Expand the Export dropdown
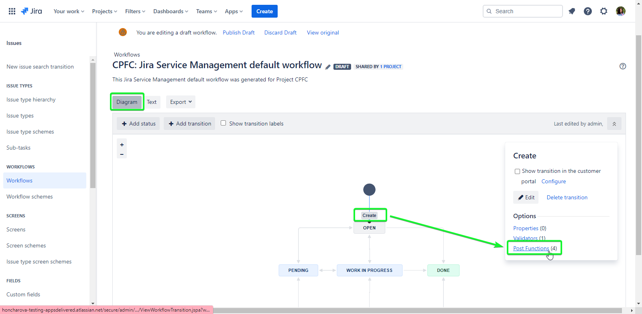The image size is (642, 314). (x=181, y=102)
